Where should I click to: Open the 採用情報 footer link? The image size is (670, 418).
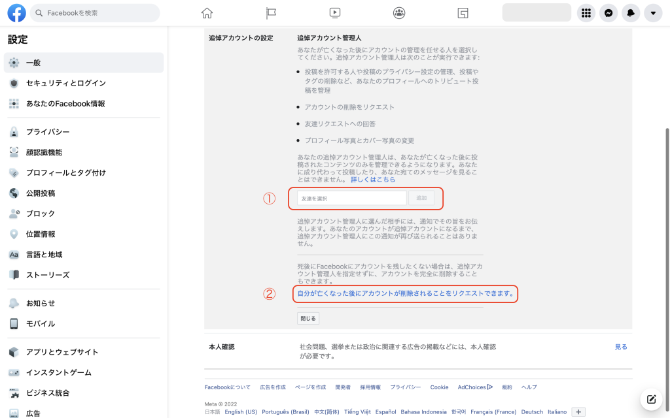tap(370, 387)
